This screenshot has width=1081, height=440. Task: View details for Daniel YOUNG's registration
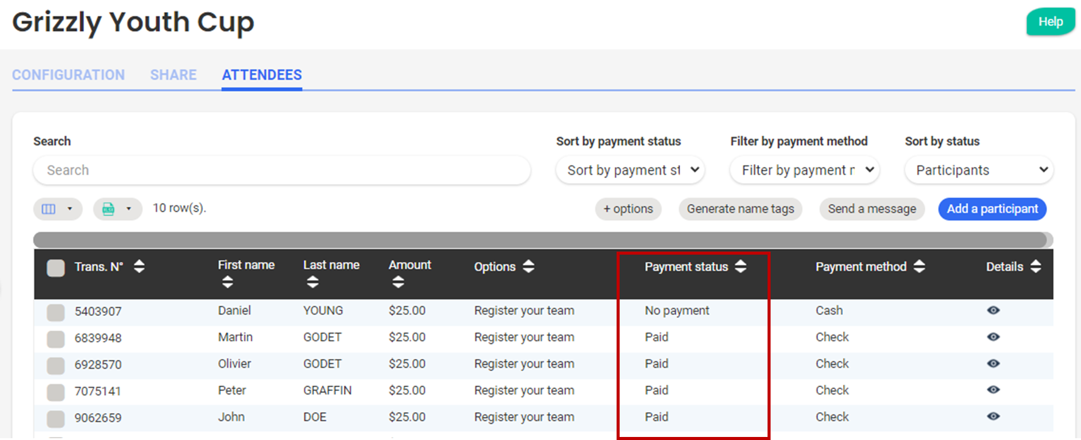pyautogui.click(x=993, y=311)
